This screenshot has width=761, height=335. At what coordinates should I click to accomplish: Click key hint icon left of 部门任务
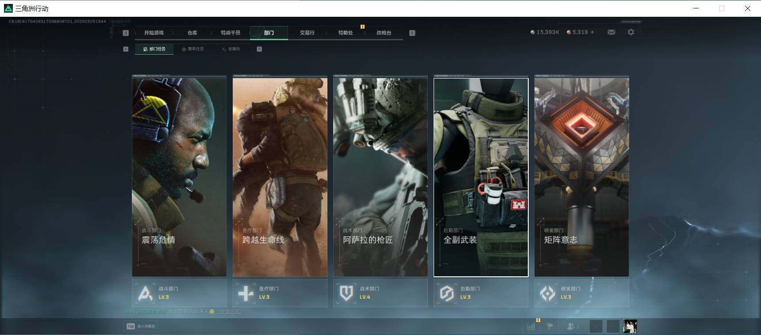click(126, 49)
